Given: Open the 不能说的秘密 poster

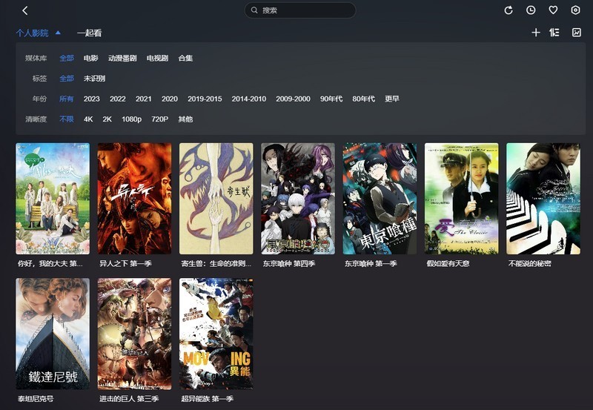Looking at the screenshot, I should tap(543, 199).
